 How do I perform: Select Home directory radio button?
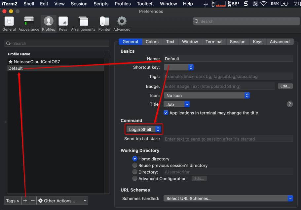tap(135, 159)
